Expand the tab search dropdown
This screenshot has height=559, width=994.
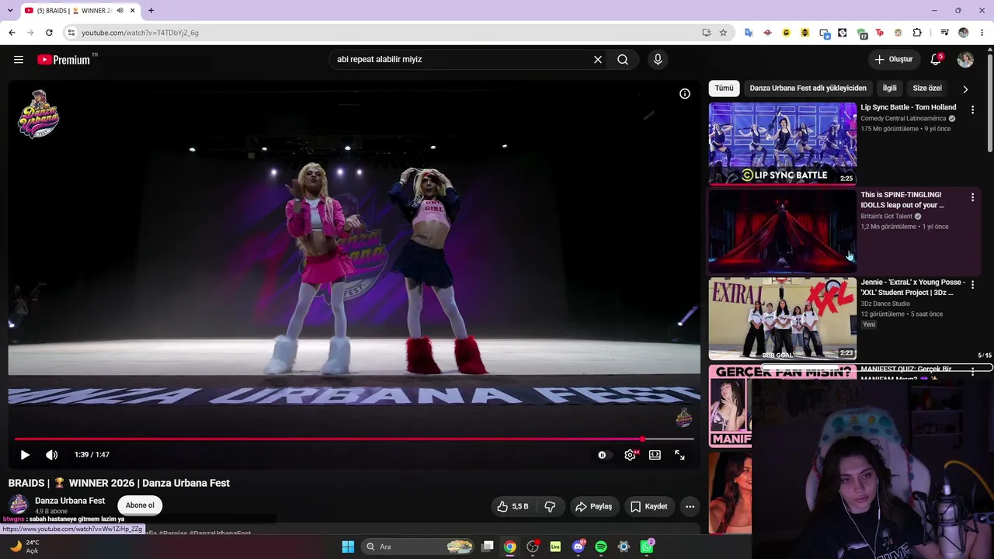(10, 10)
